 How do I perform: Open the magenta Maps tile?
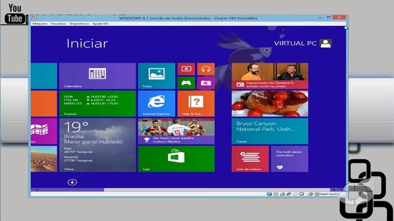point(44,131)
